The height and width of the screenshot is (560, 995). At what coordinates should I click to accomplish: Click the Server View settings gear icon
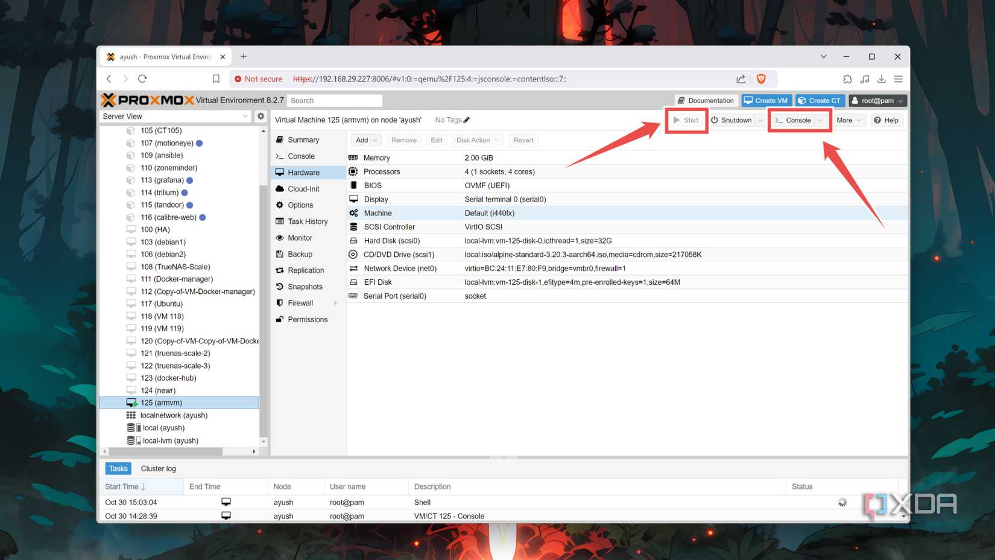(261, 116)
